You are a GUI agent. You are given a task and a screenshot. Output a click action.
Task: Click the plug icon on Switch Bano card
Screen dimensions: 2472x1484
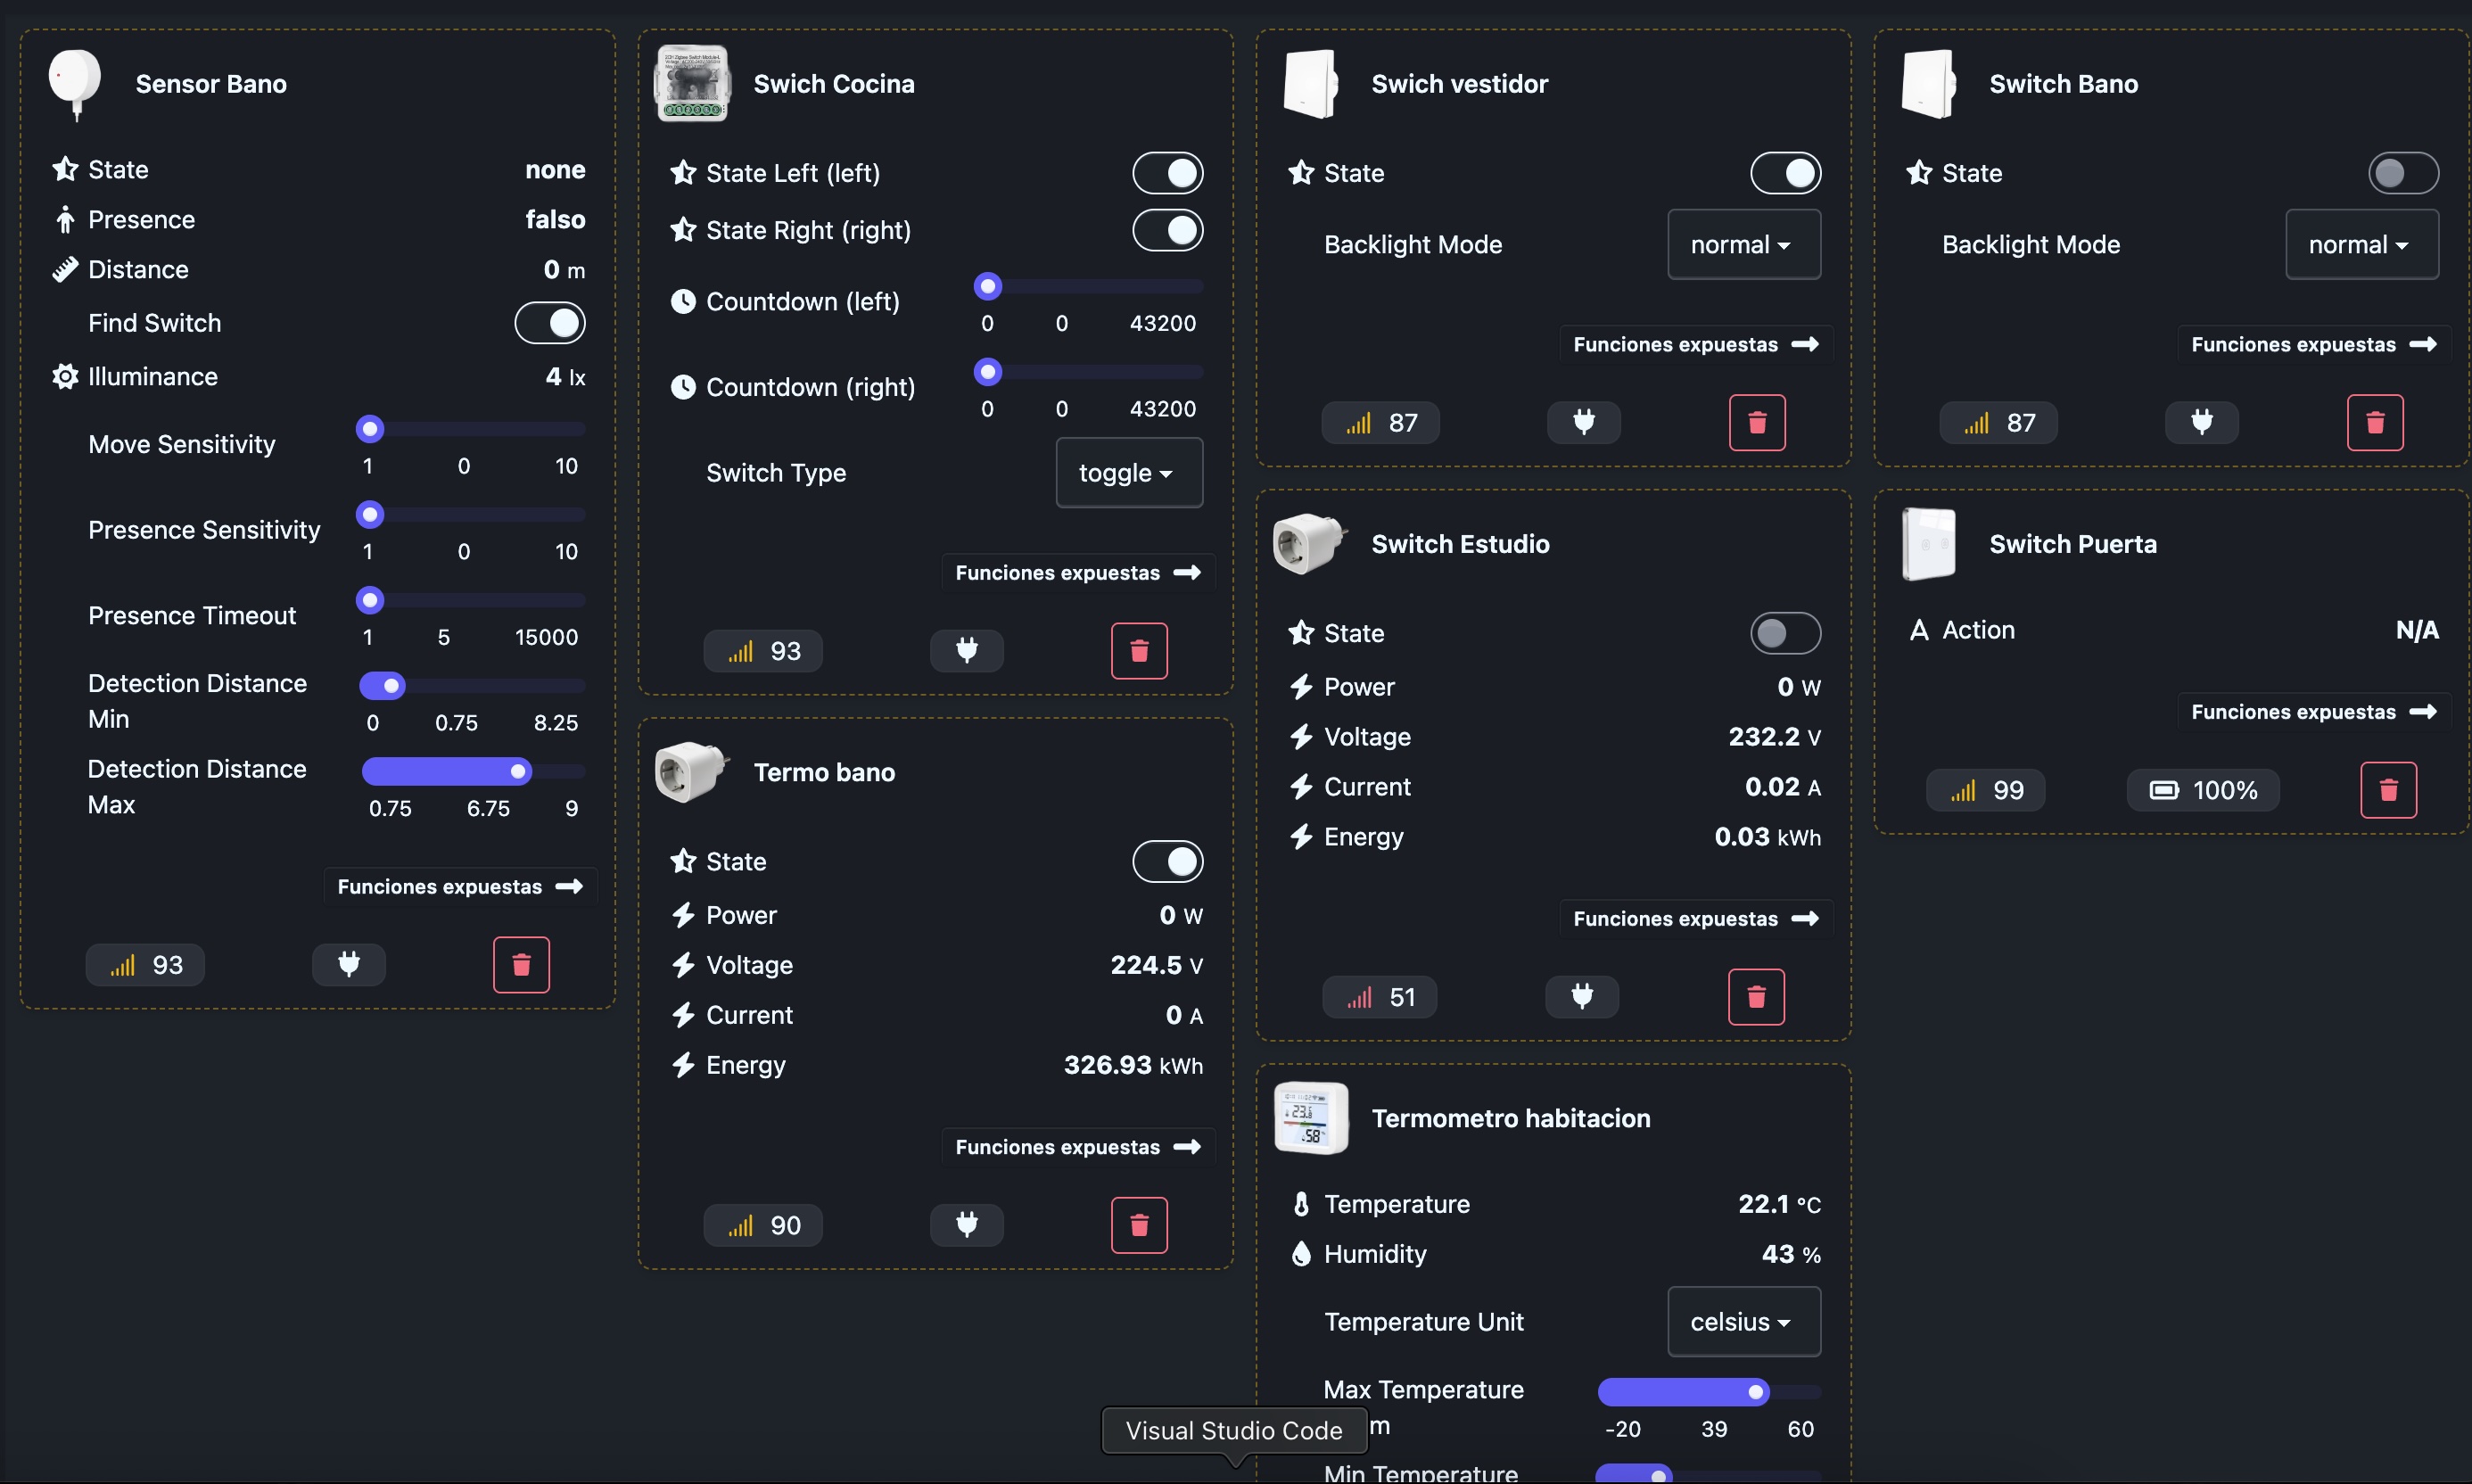coord(2201,422)
